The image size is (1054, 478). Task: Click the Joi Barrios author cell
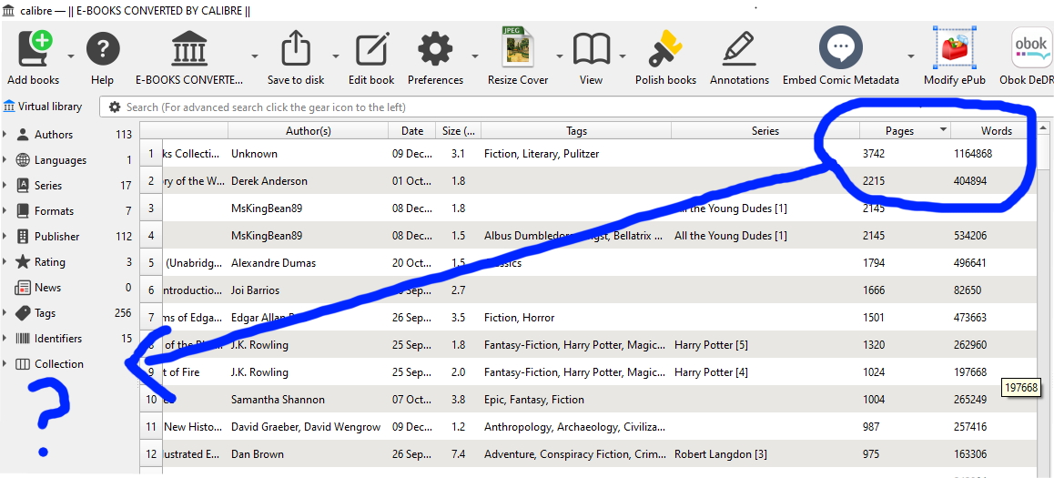[309, 290]
